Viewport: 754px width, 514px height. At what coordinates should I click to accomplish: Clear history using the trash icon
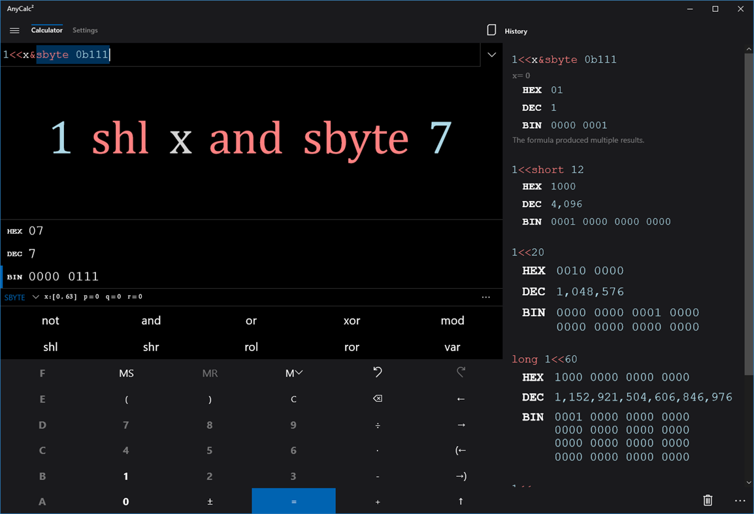click(x=708, y=500)
